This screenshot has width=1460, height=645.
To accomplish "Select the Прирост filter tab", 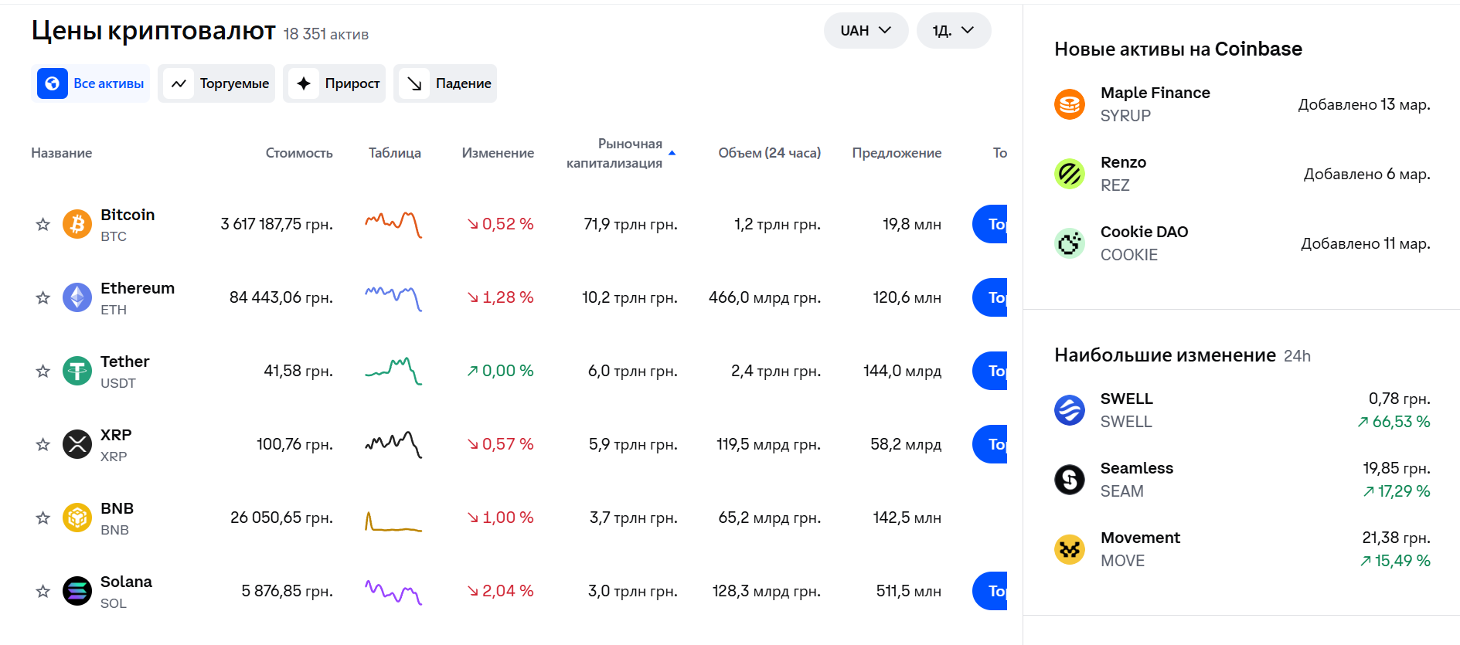I will click(334, 83).
